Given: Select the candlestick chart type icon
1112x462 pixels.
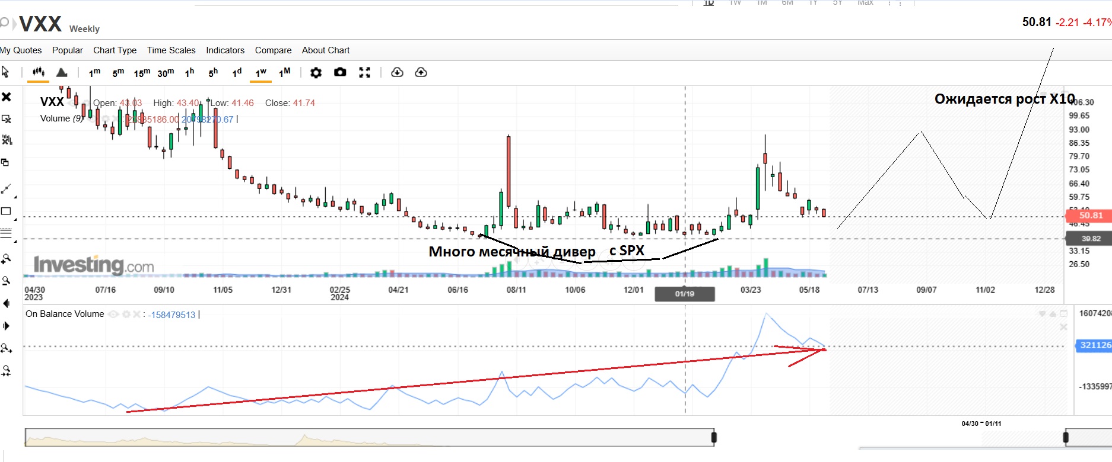Looking at the screenshot, I should (x=39, y=72).
